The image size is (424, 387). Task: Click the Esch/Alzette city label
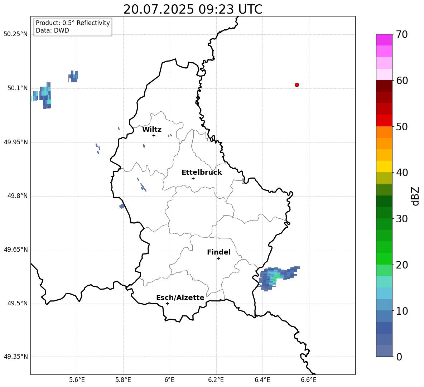coord(180,297)
